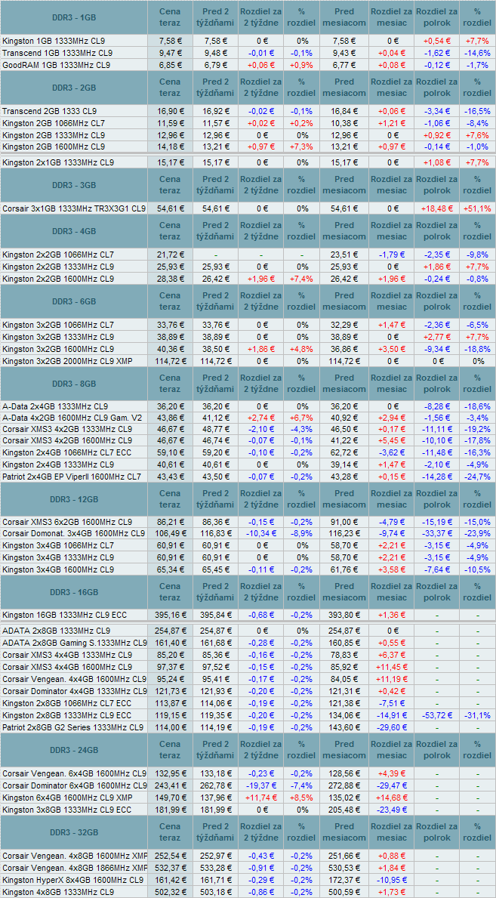The width and height of the screenshot is (496, 898).
Task: Select the '+18,48 €' half-year difference
Action: click(x=436, y=208)
